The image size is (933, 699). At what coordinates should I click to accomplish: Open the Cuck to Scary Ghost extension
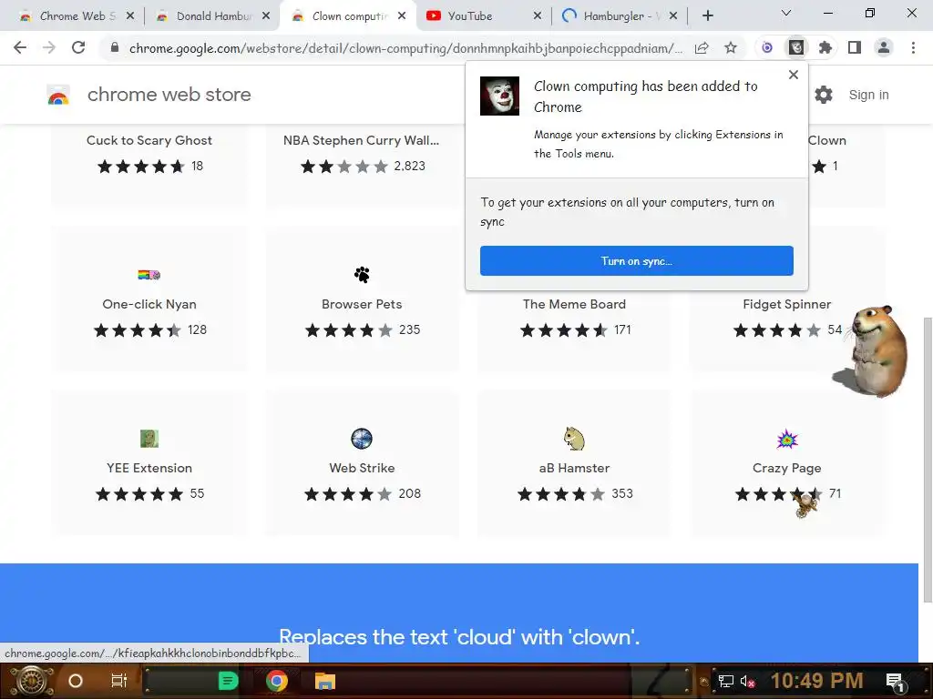pyautogui.click(x=149, y=140)
